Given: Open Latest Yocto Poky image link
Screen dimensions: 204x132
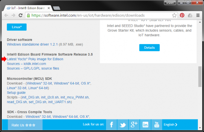Looking at the screenshot, I should click(x=35, y=59).
